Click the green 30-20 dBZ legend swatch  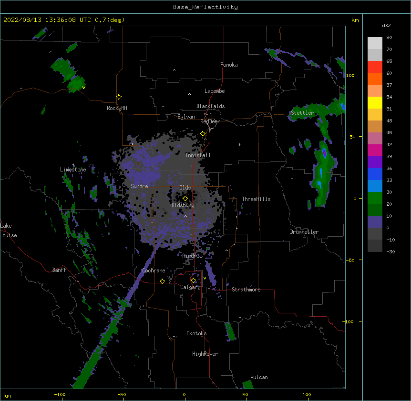click(375, 198)
